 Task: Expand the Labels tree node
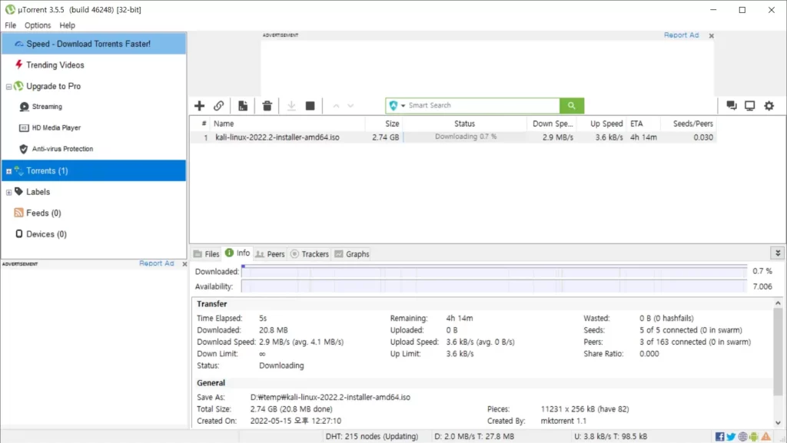[x=8, y=193]
